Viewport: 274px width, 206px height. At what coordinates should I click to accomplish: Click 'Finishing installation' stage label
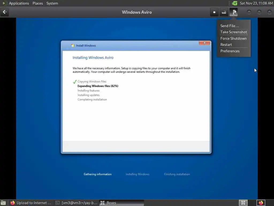pyautogui.click(x=177, y=174)
